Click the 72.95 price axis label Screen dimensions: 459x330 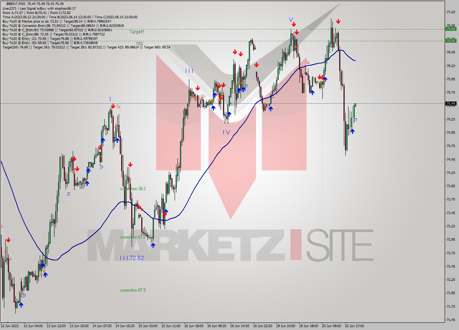click(x=451, y=240)
